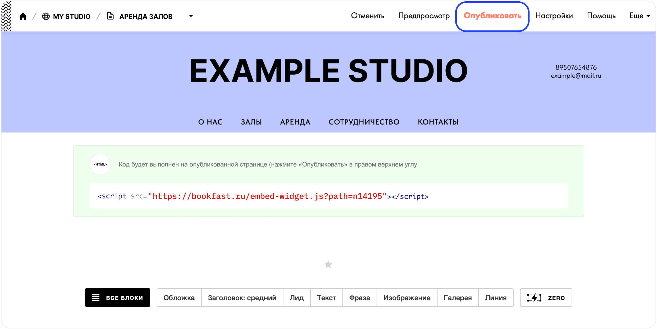Open Настройки in the top menu

click(554, 16)
